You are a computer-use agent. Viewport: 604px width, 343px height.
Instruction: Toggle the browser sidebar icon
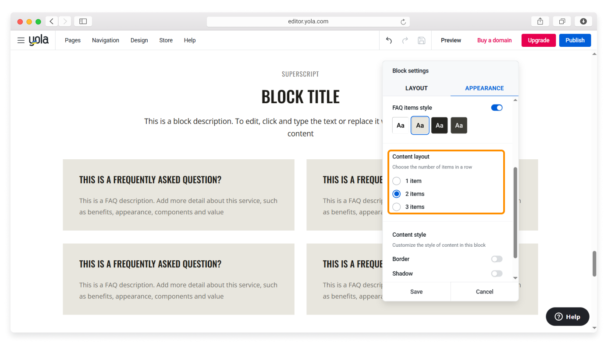point(83,21)
